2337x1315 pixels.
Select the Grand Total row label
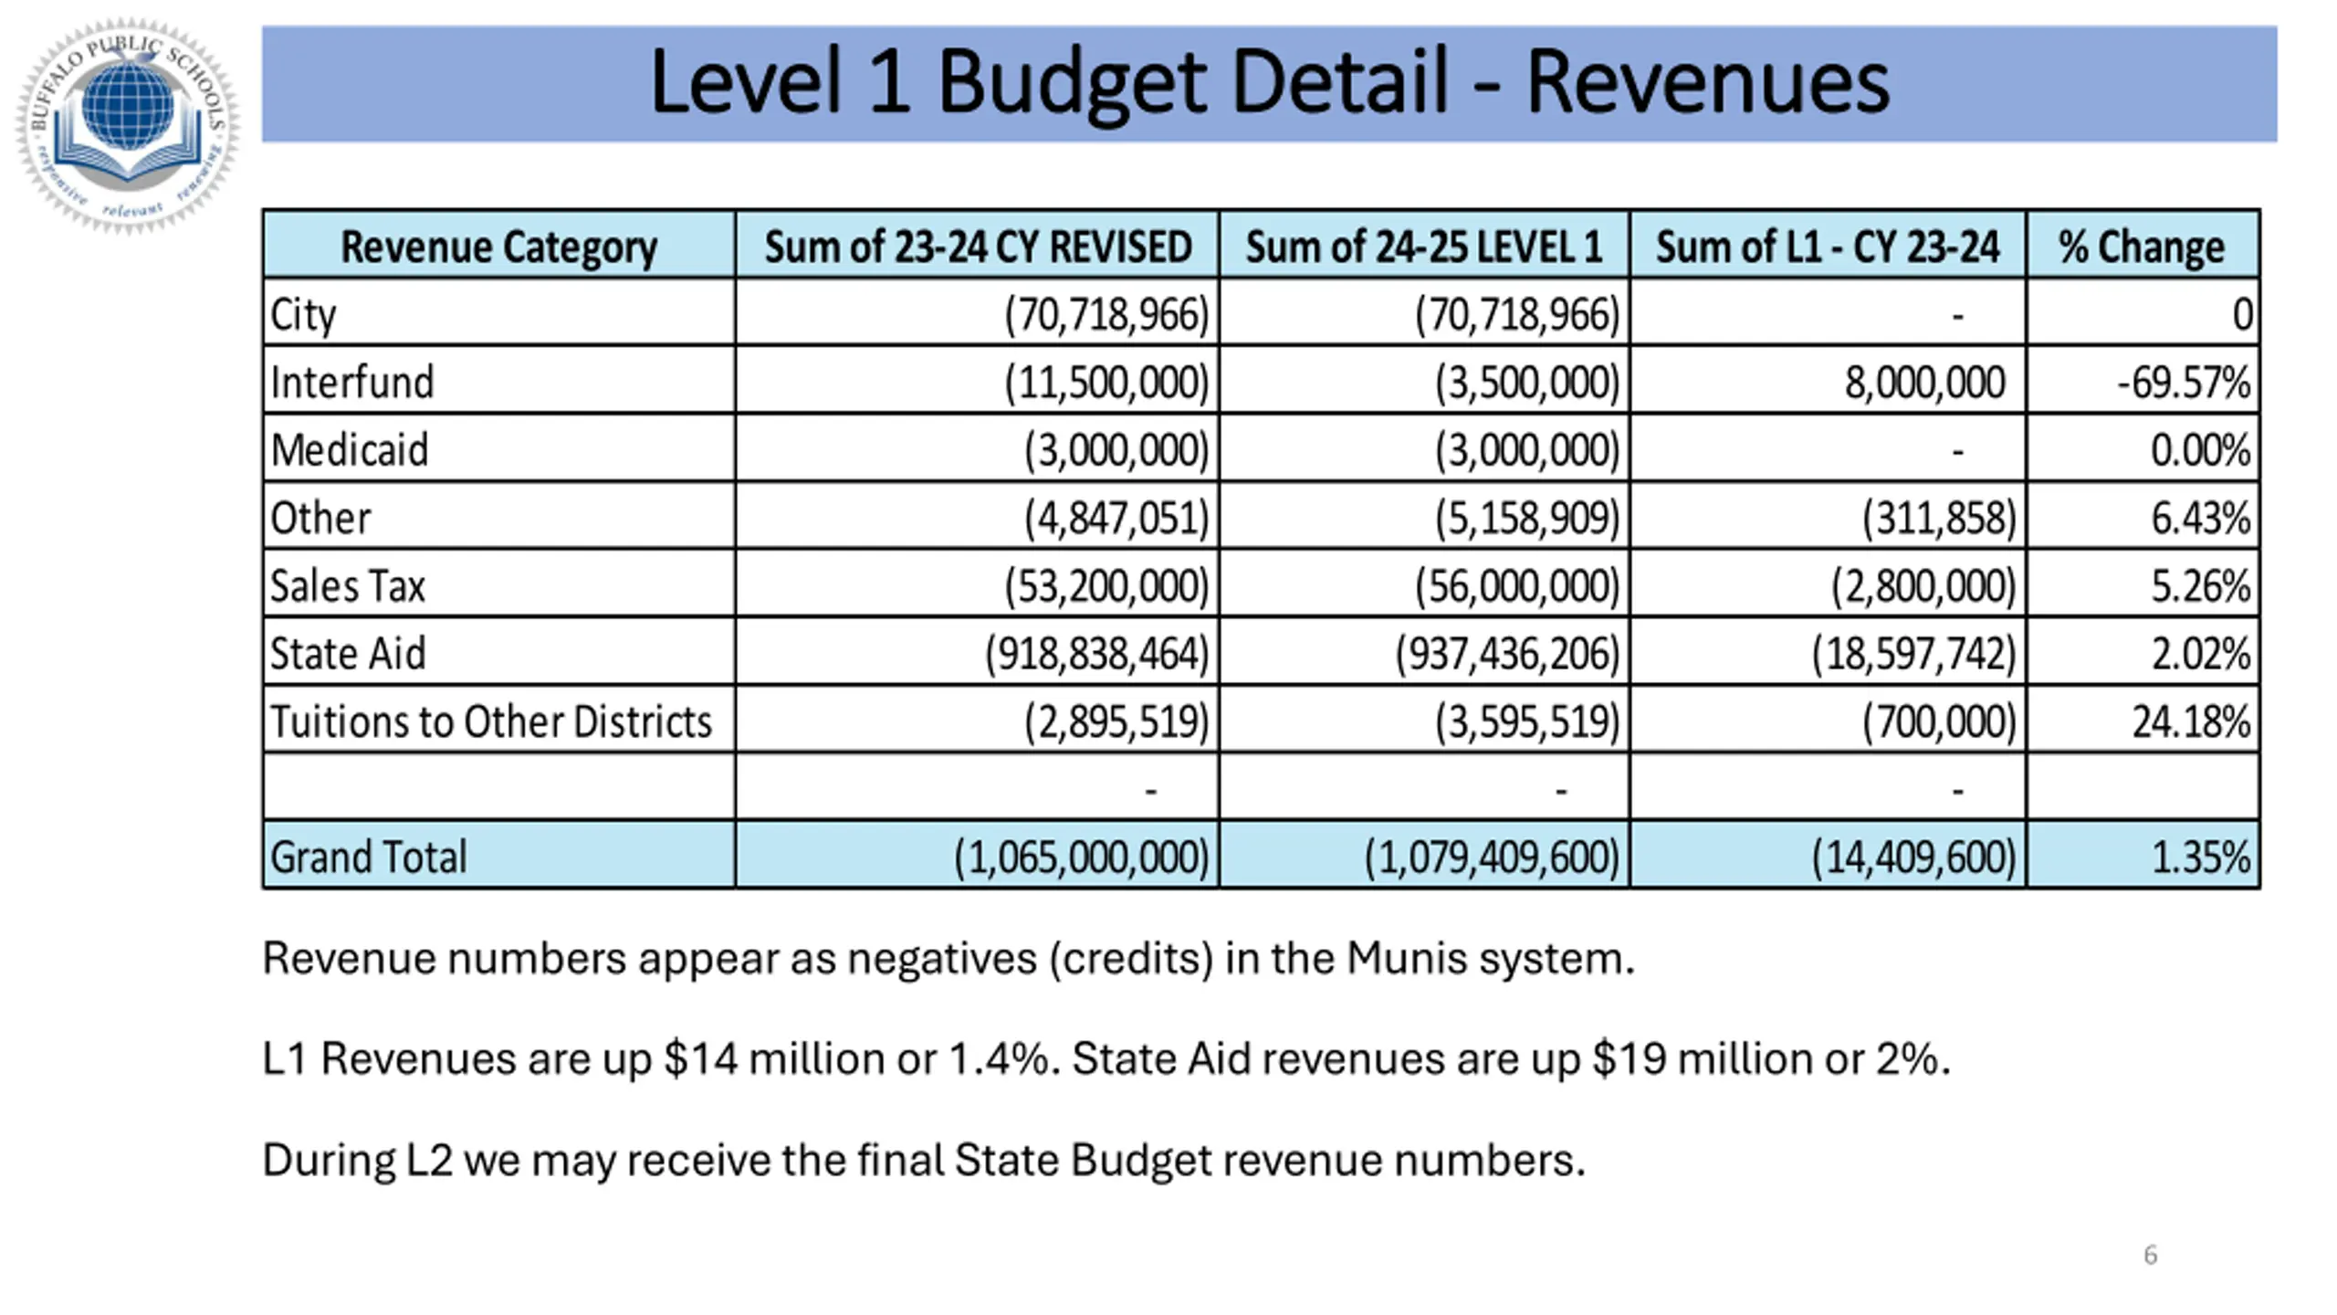(x=369, y=857)
